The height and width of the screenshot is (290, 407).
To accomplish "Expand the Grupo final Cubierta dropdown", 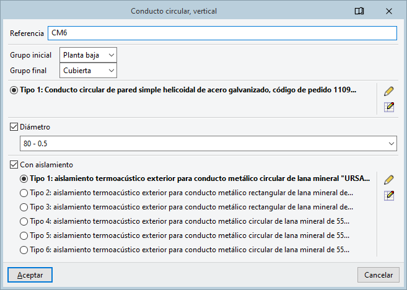I will pos(88,71).
